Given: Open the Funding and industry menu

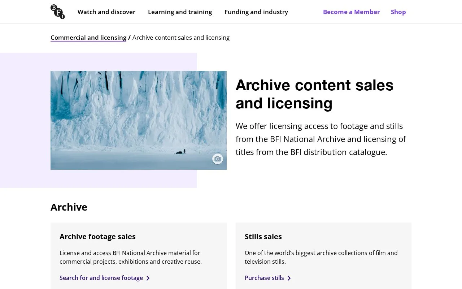Looking at the screenshot, I should click(256, 12).
